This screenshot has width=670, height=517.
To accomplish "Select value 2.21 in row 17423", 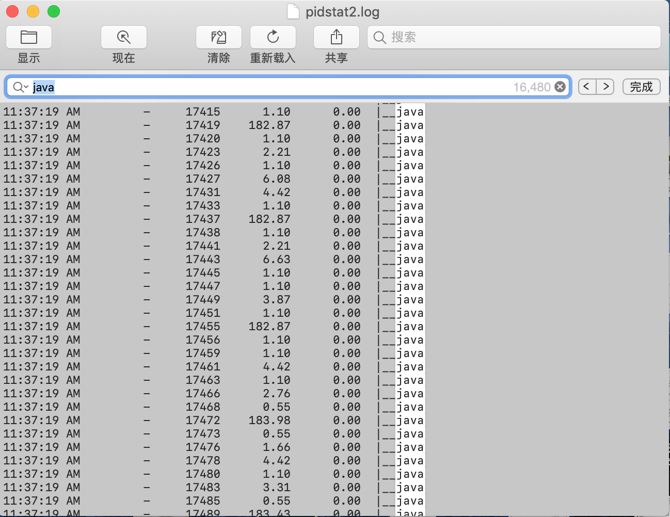I will pos(277,152).
